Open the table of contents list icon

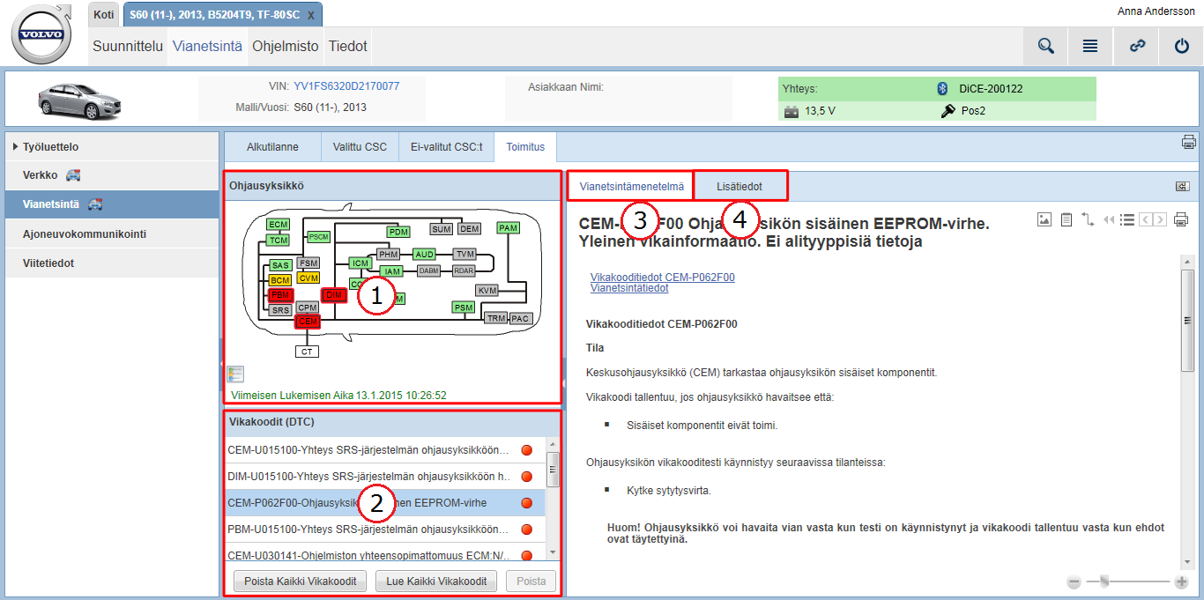(1126, 219)
